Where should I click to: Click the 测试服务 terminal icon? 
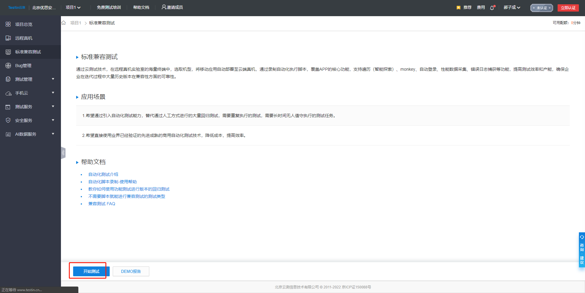coord(8,107)
